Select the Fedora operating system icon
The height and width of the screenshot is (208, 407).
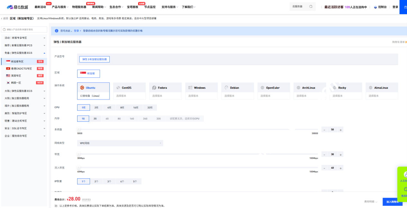154,88
